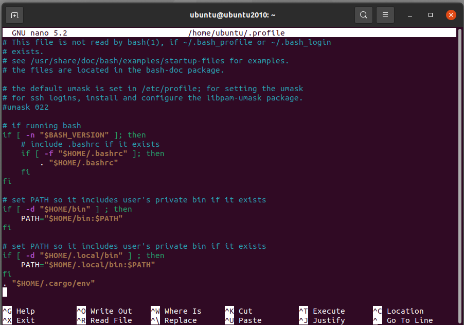Click the ubuntu@ubuntu2010 title bar text
The image size is (464, 325).
click(232, 15)
